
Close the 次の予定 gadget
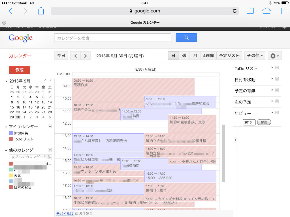[x=277, y=101]
